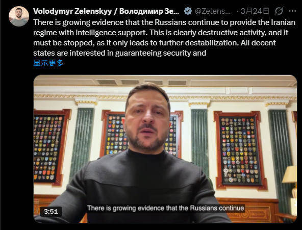The image size is (302, 230).
Task: Open the three-dot more options menu
Action: 293,11
